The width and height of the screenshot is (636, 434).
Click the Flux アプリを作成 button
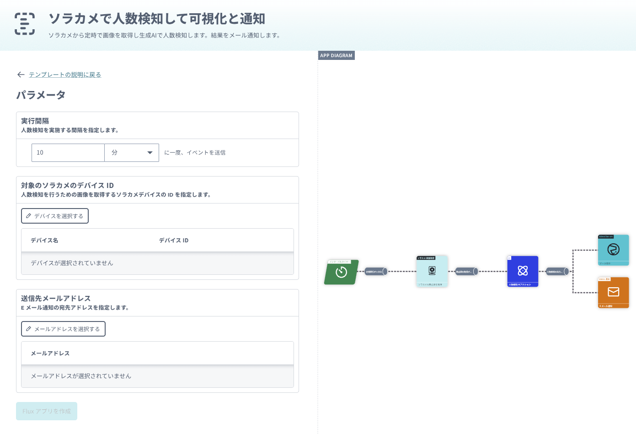pos(47,411)
